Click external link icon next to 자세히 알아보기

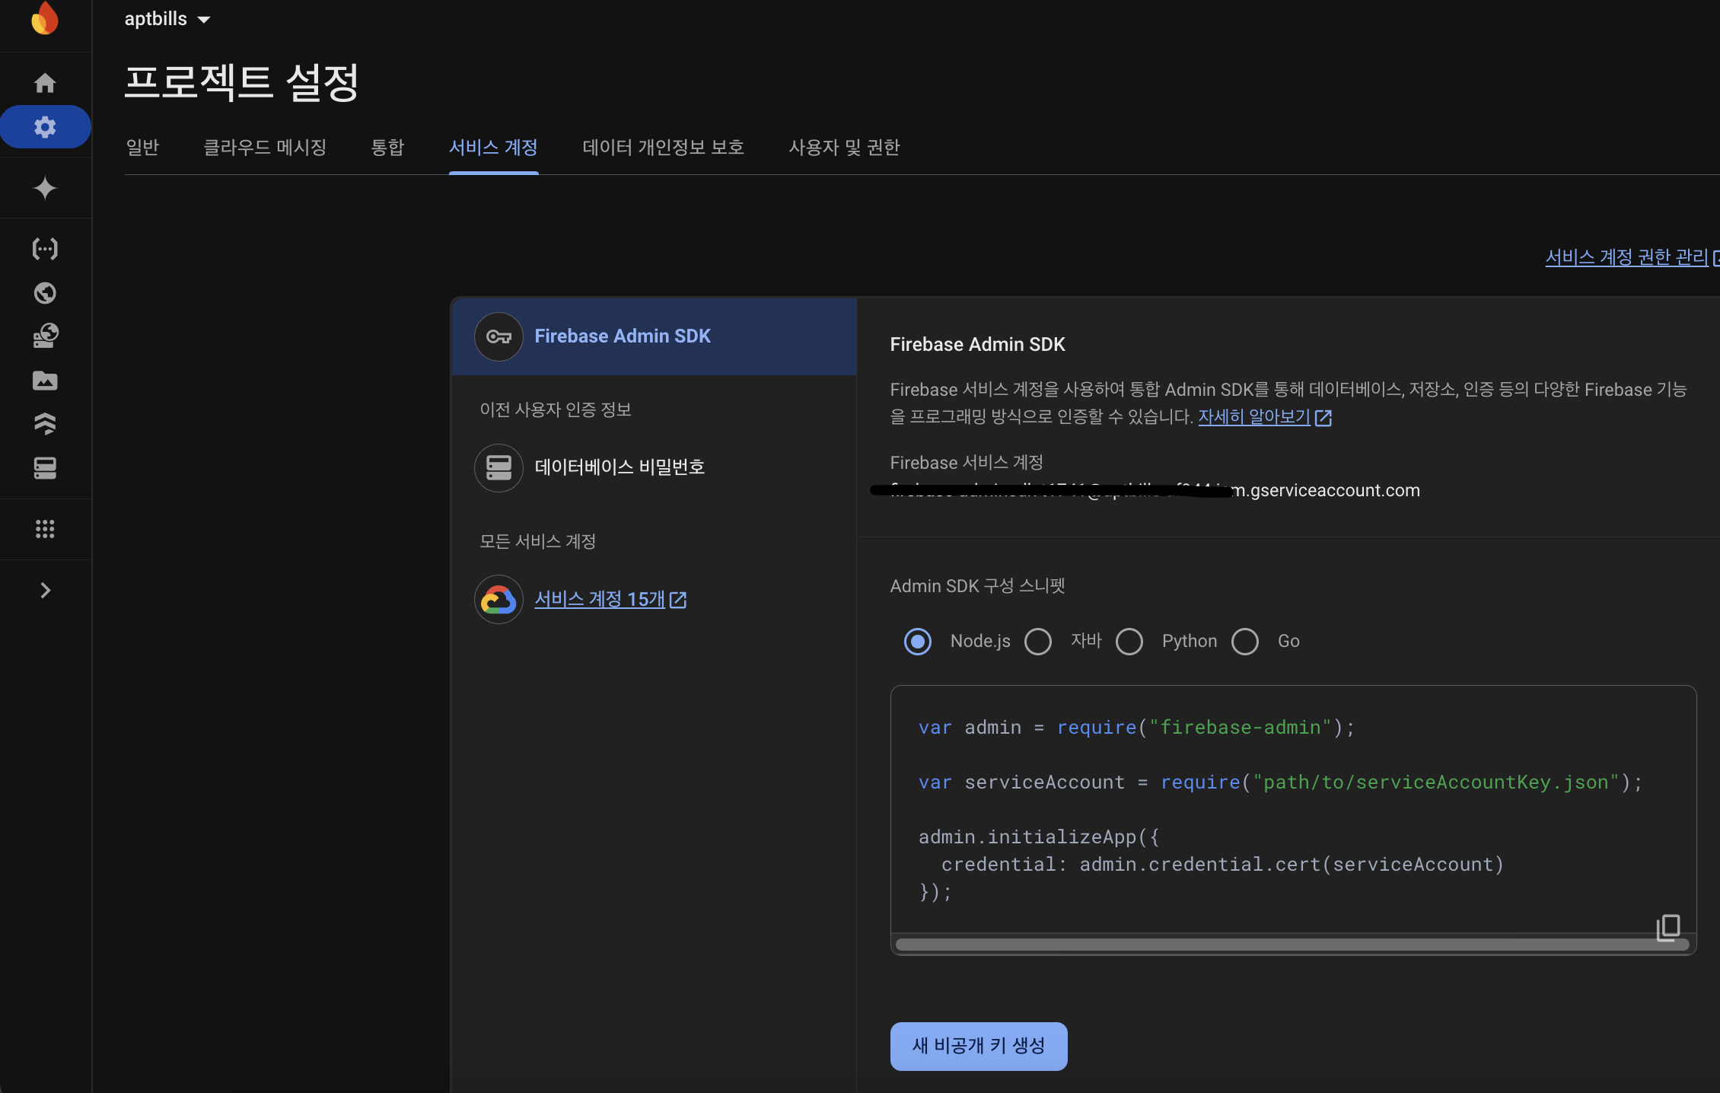1323,417
